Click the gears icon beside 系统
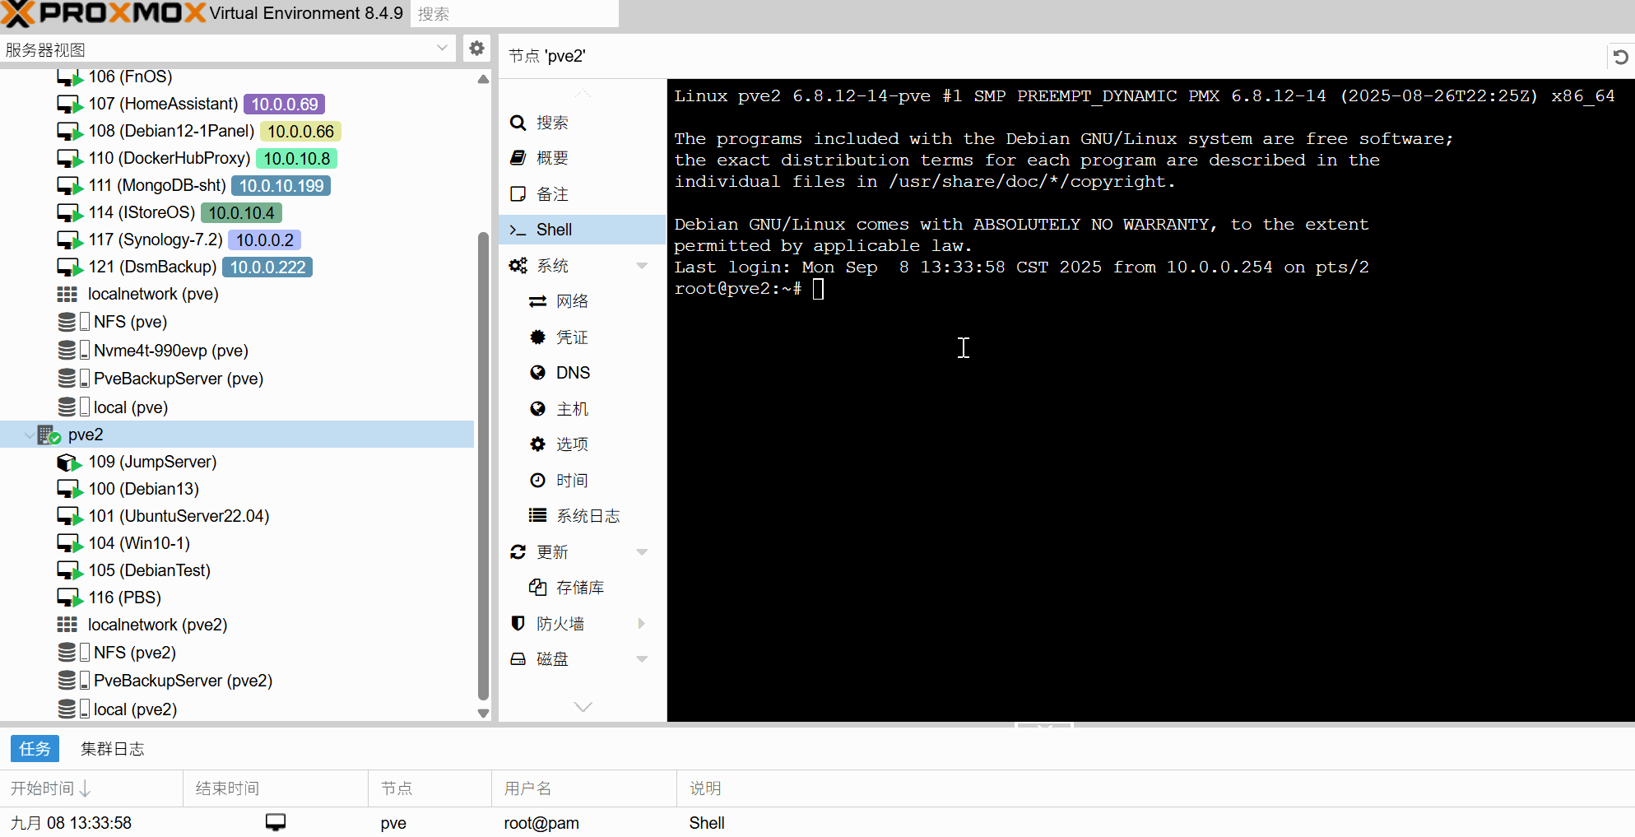This screenshot has height=837, width=1635. coord(518,266)
